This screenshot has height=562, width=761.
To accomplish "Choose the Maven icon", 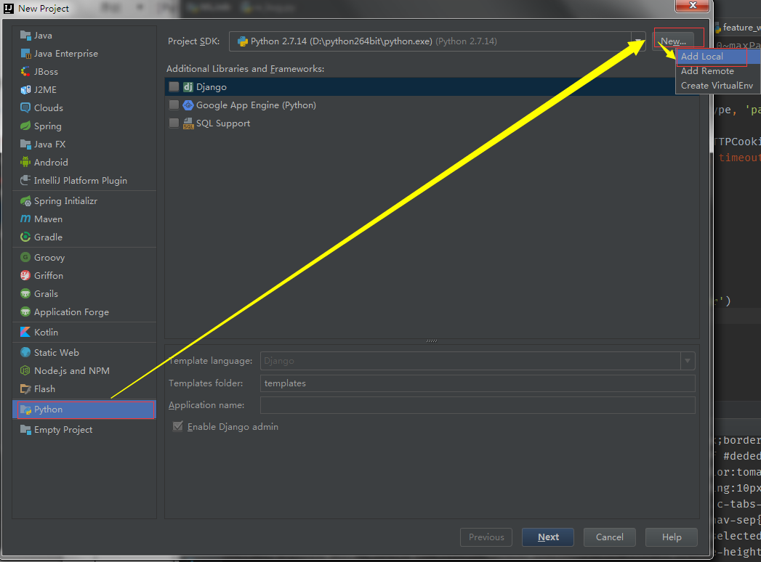I will point(25,219).
